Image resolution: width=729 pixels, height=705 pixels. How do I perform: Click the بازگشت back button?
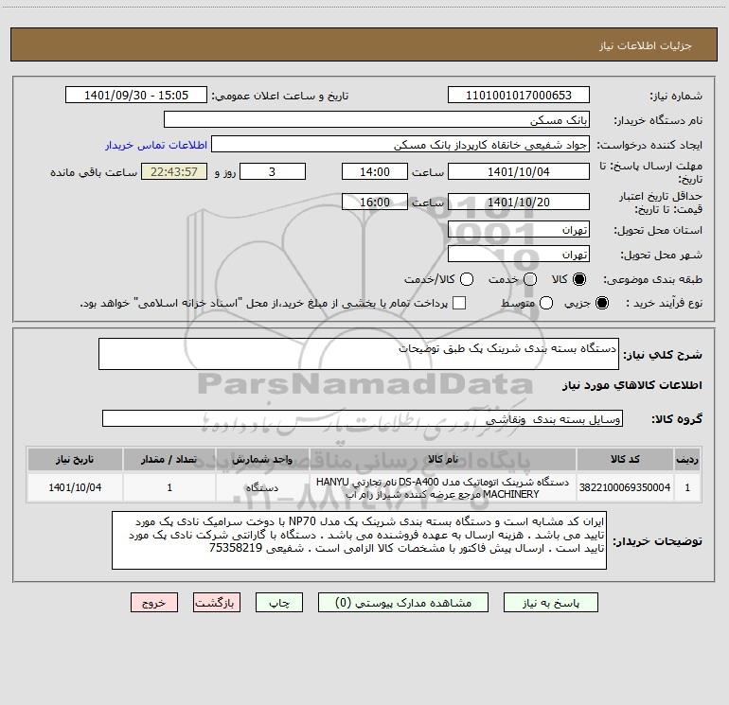click(217, 602)
